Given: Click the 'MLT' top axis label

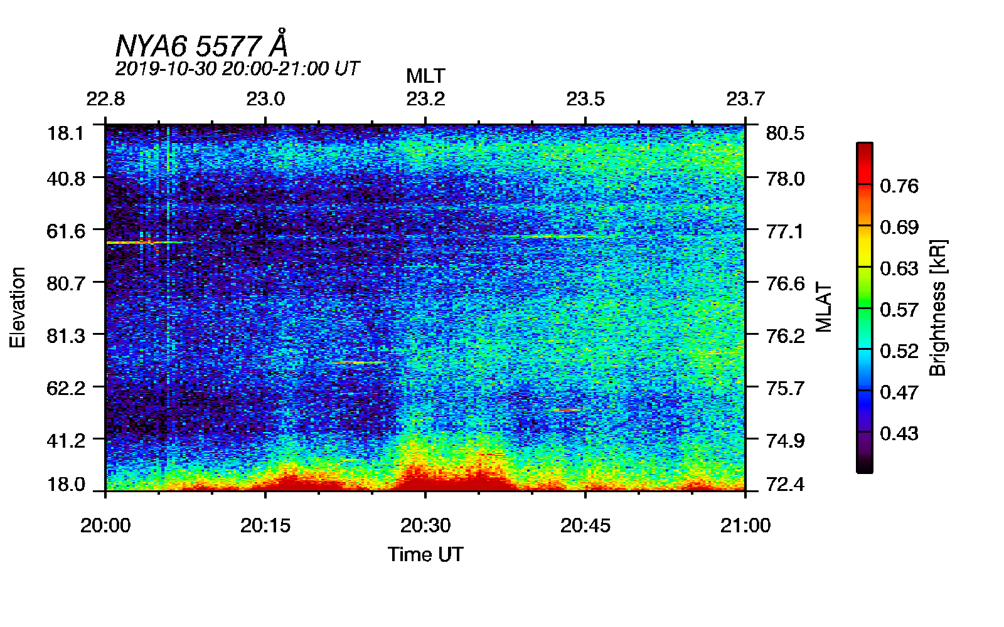Looking at the screenshot, I should [425, 76].
